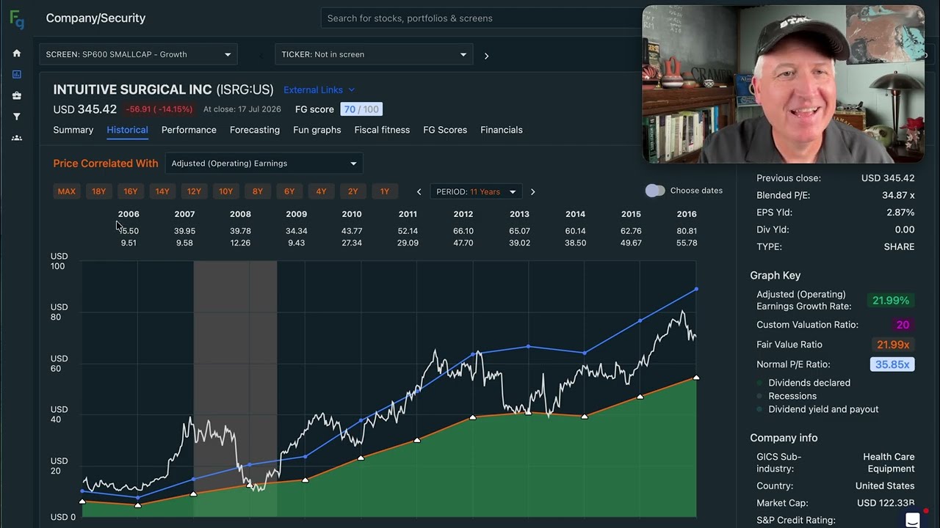
Task: Click the 2016 year column header
Action: click(687, 214)
